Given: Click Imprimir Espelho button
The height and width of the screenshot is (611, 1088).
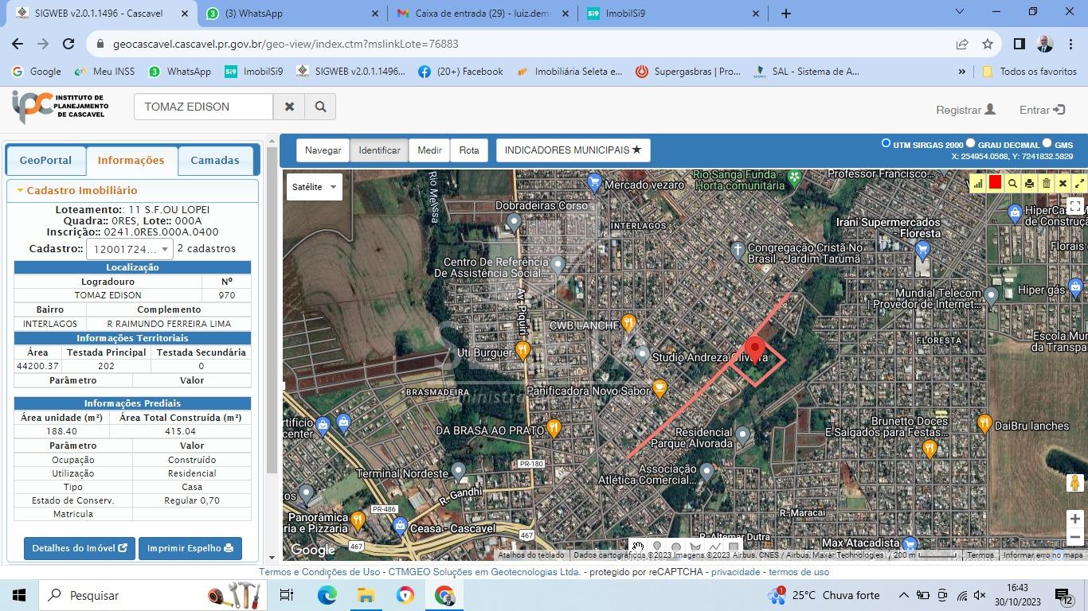Looking at the screenshot, I should (190, 548).
